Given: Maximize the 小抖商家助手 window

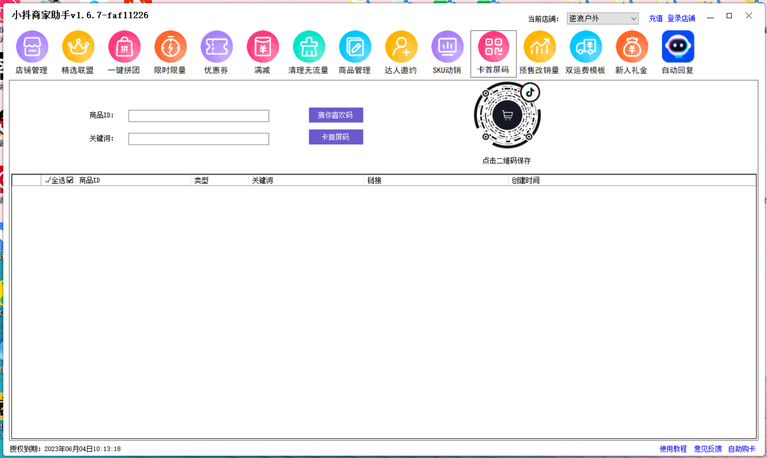Looking at the screenshot, I should 729,16.
